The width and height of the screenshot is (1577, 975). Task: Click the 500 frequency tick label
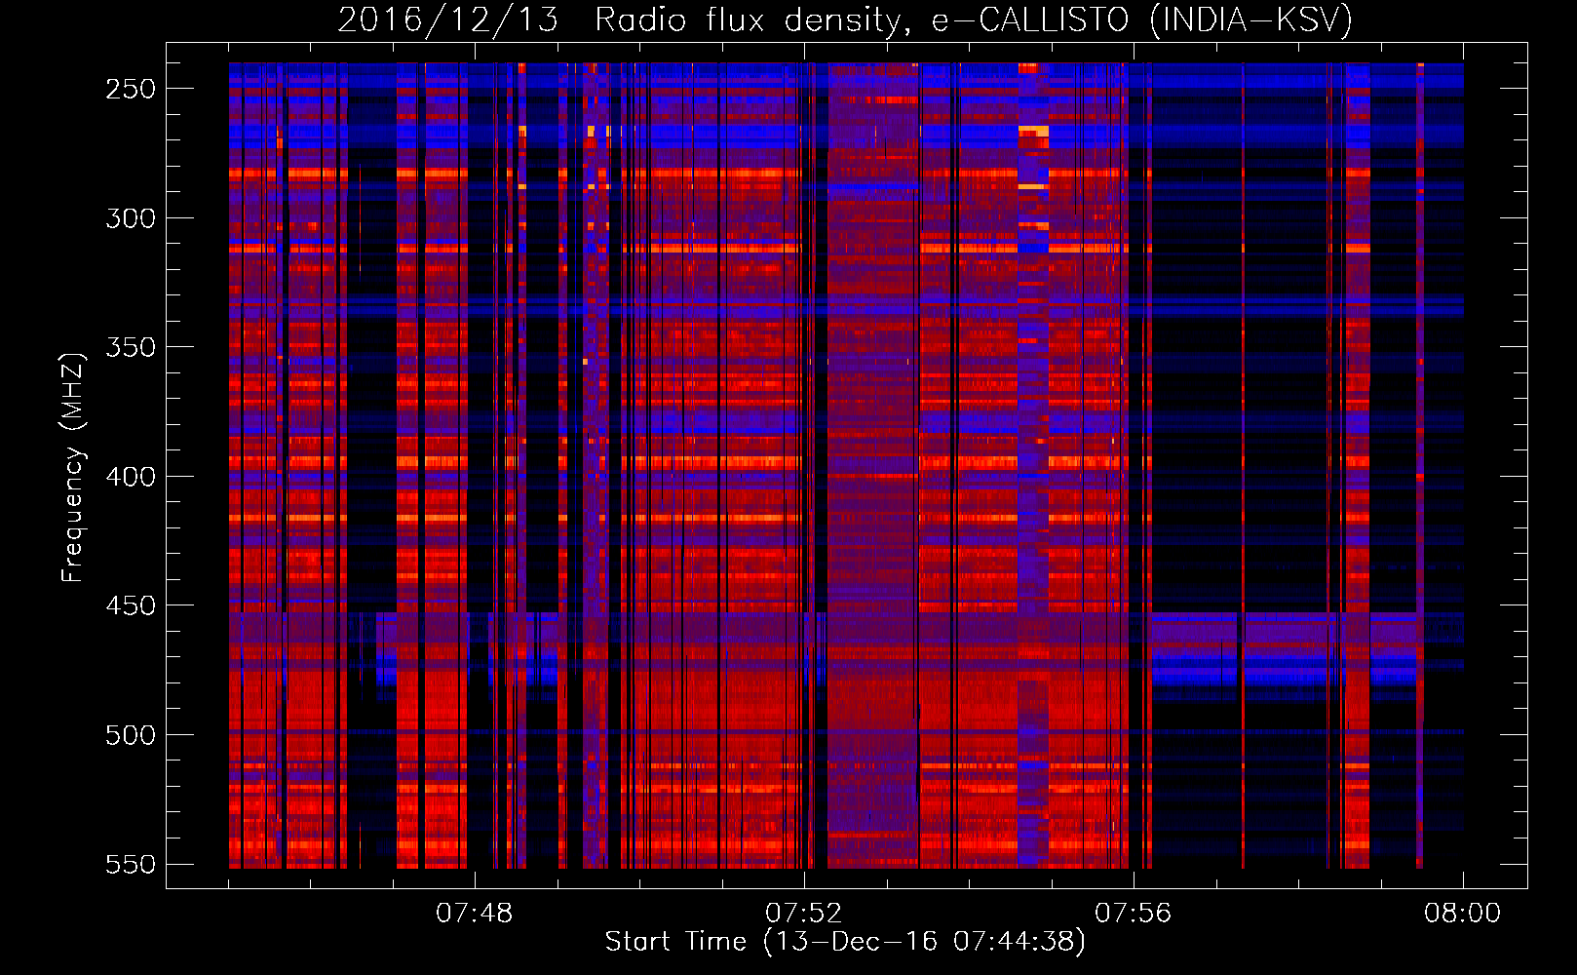tap(131, 735)
